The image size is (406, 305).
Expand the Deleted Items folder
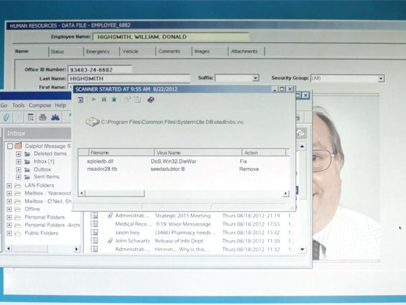pos(18,154)
